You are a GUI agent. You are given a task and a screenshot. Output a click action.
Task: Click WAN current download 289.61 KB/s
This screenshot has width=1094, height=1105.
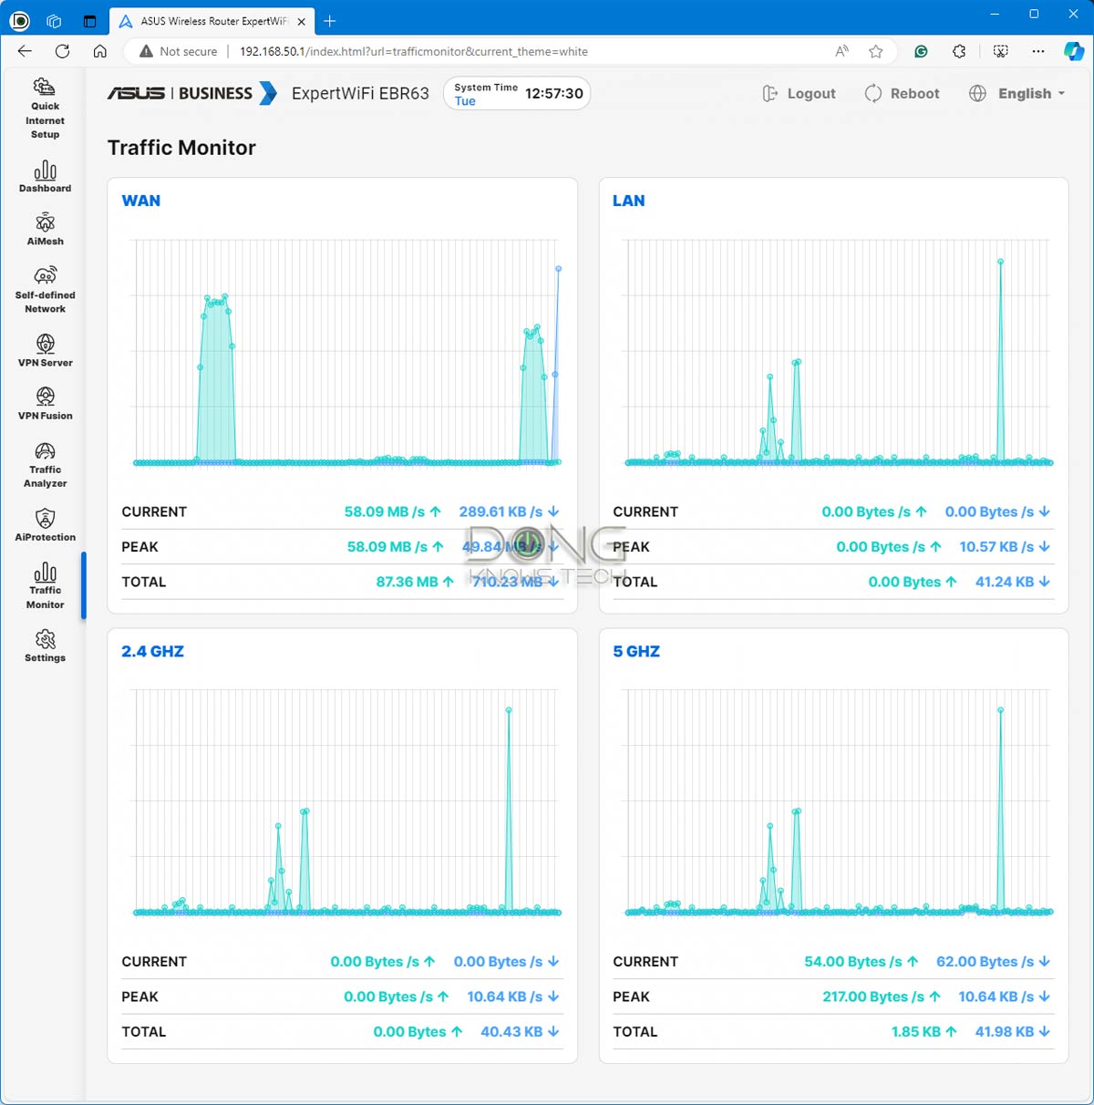(510, 511)
